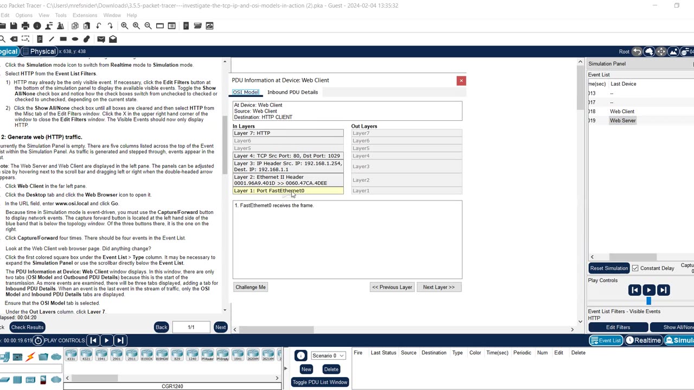The width and height of the screenshot is (694, 390).
Task: Adjust the simulation play speed slider
Action: click(x=649, y=301)
